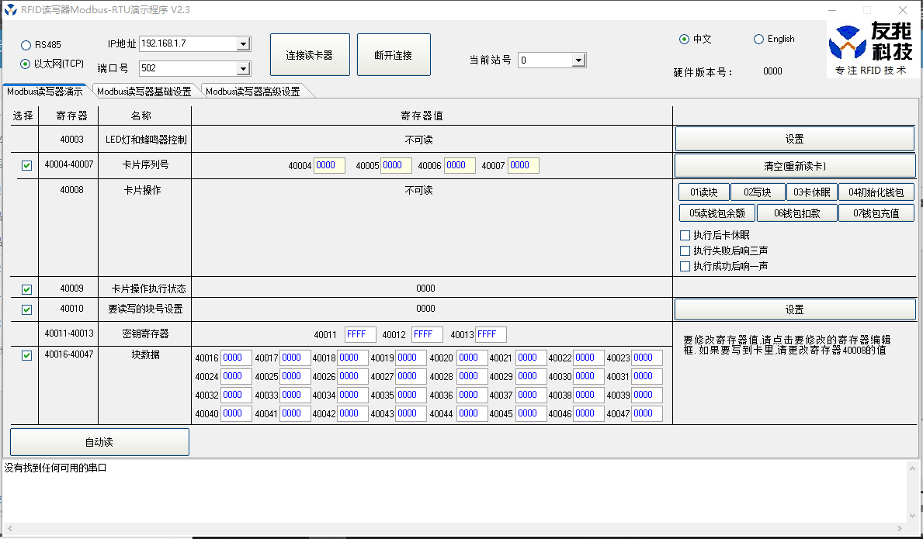The width and height of the screenshot is (923, 539).
Task: Enable the 执行成功后响一声 checkbox
Action: [685, 266]
